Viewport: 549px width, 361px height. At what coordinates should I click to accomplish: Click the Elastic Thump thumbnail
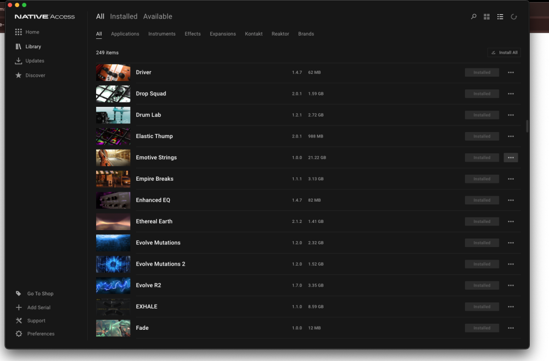click(113, 136)
